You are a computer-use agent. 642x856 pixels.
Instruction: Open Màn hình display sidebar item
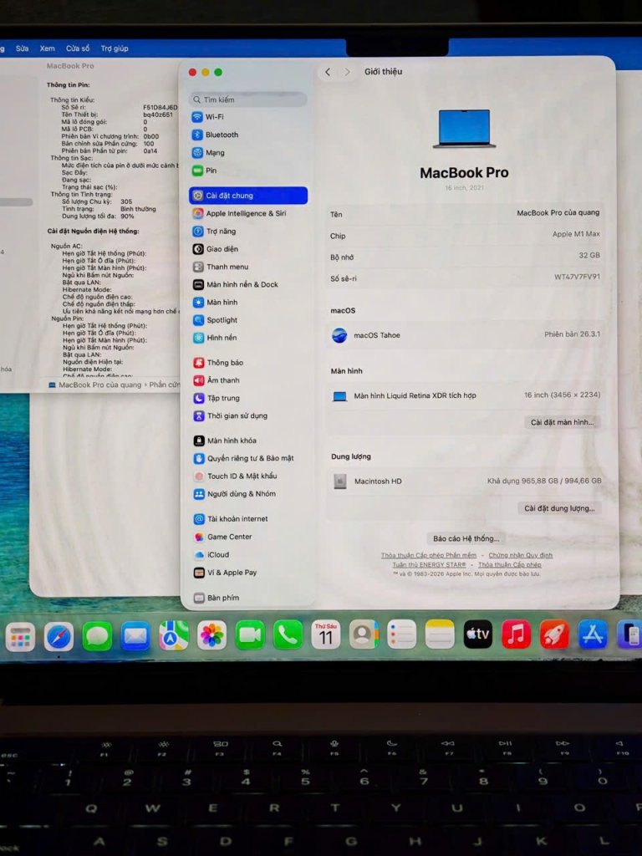pos(215,303)
